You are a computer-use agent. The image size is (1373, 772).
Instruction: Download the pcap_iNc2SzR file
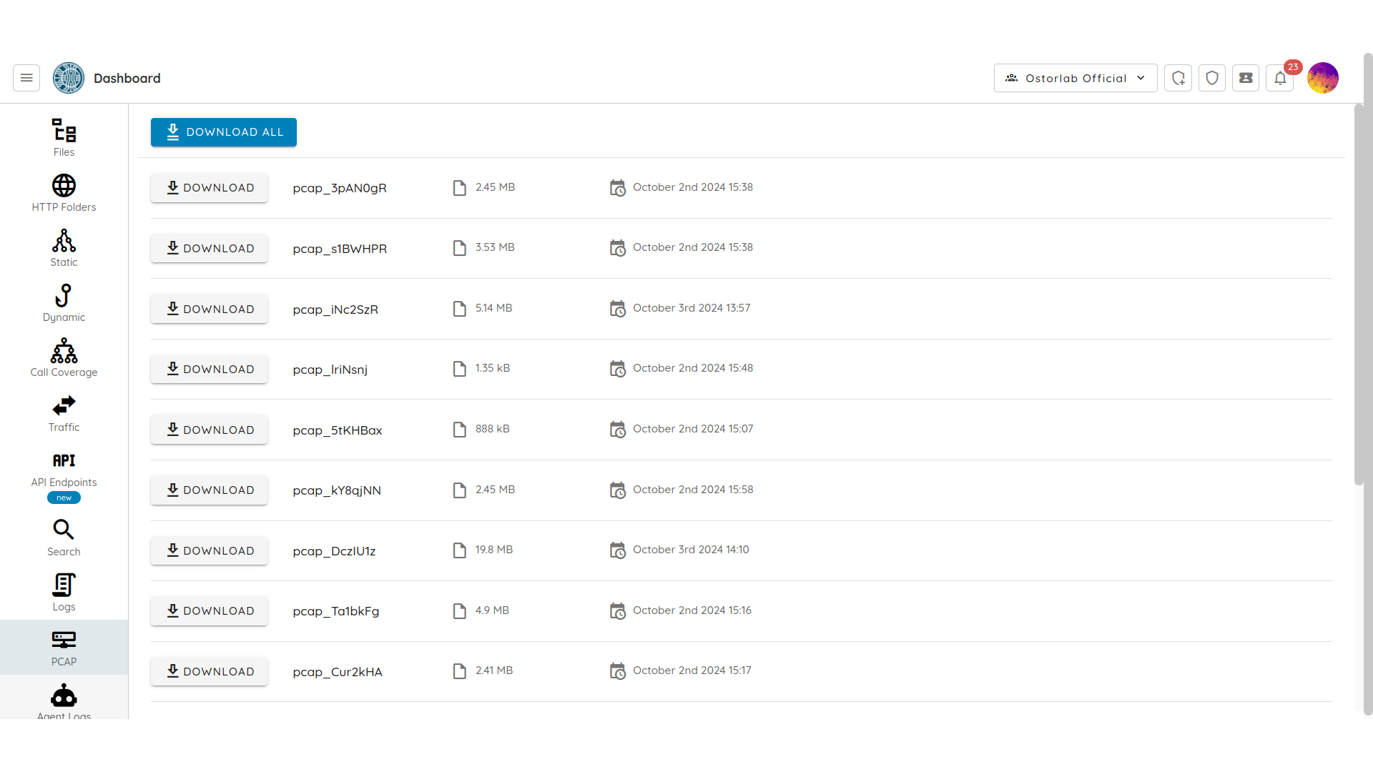(x=209, y=309)
